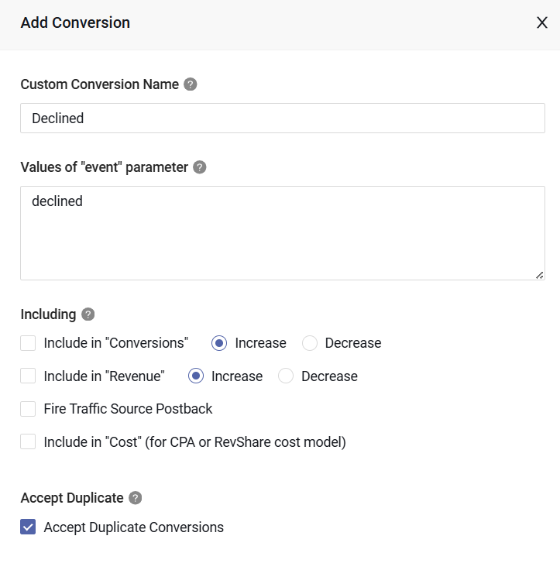
Task: Close the Add Conversion dialog
Action: 542,22
